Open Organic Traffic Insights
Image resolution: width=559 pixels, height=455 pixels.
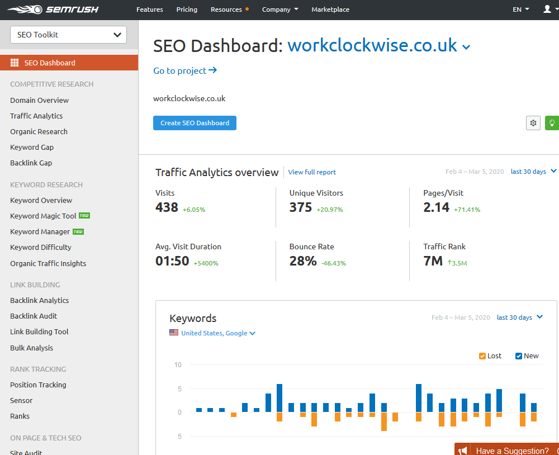coord(48,263)
